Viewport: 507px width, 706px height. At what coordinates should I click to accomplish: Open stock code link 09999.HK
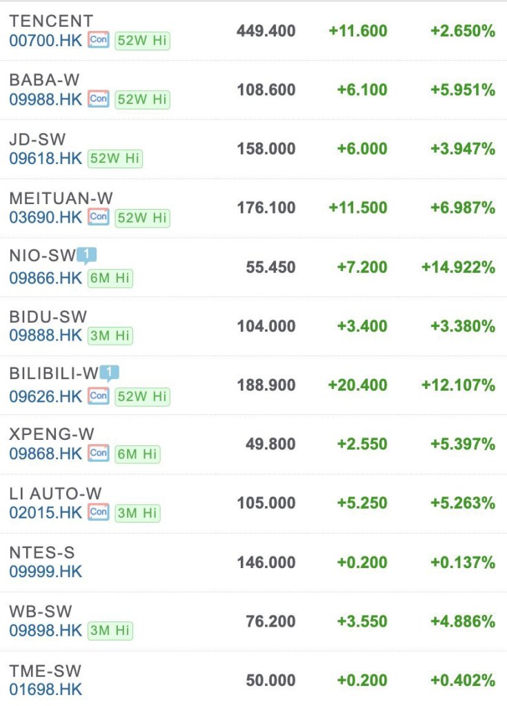(x=46, y=571)
